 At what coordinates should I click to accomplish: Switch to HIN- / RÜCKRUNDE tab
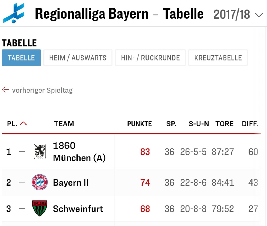[150, 58]
